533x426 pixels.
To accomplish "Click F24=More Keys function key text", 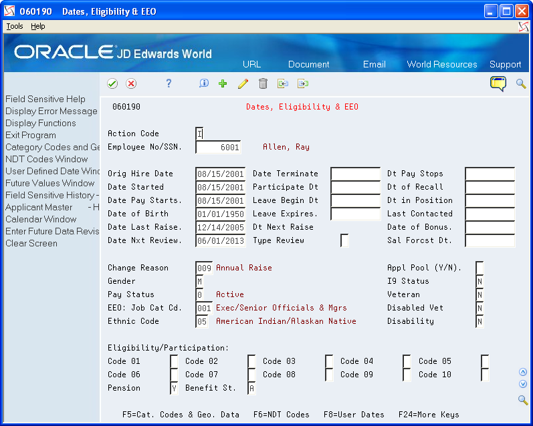I will point(429,415).
